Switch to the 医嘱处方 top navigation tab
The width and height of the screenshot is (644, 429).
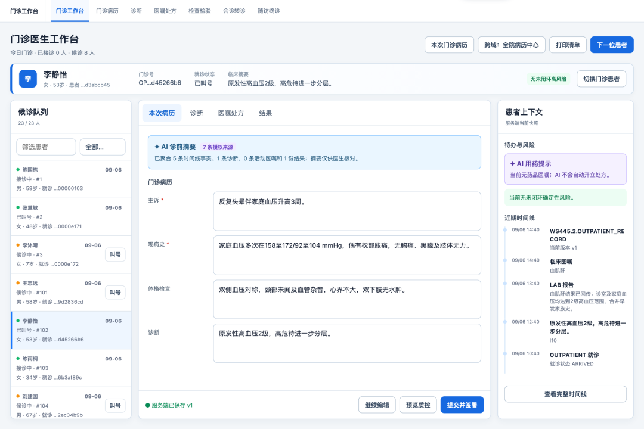pos(165,11)
